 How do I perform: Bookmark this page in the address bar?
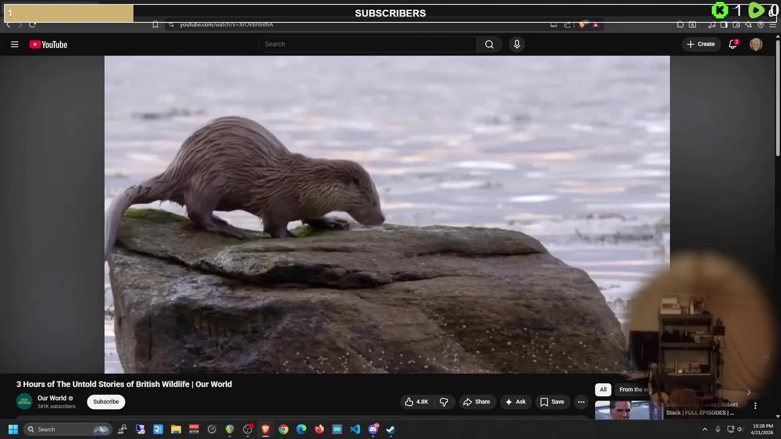pyautogui.click(x=155, y=25)
